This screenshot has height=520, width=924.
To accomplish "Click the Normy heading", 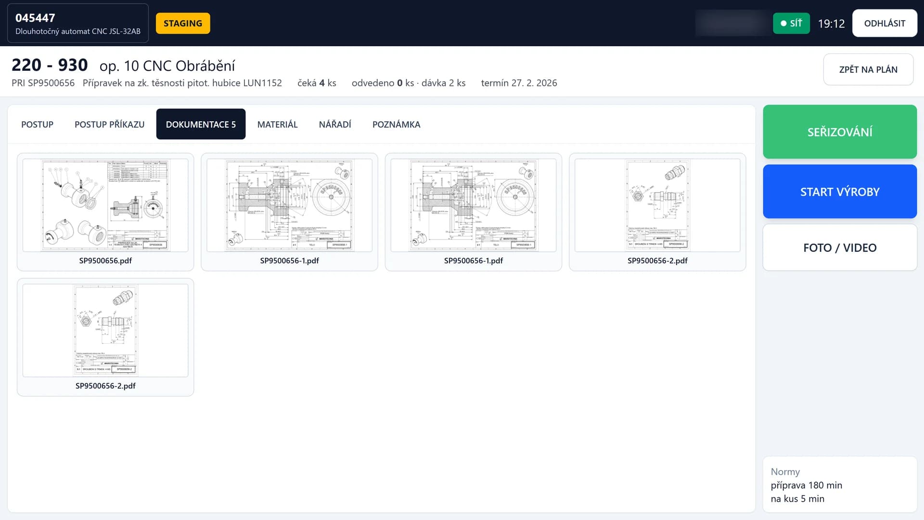I will (x=785, y=472).
